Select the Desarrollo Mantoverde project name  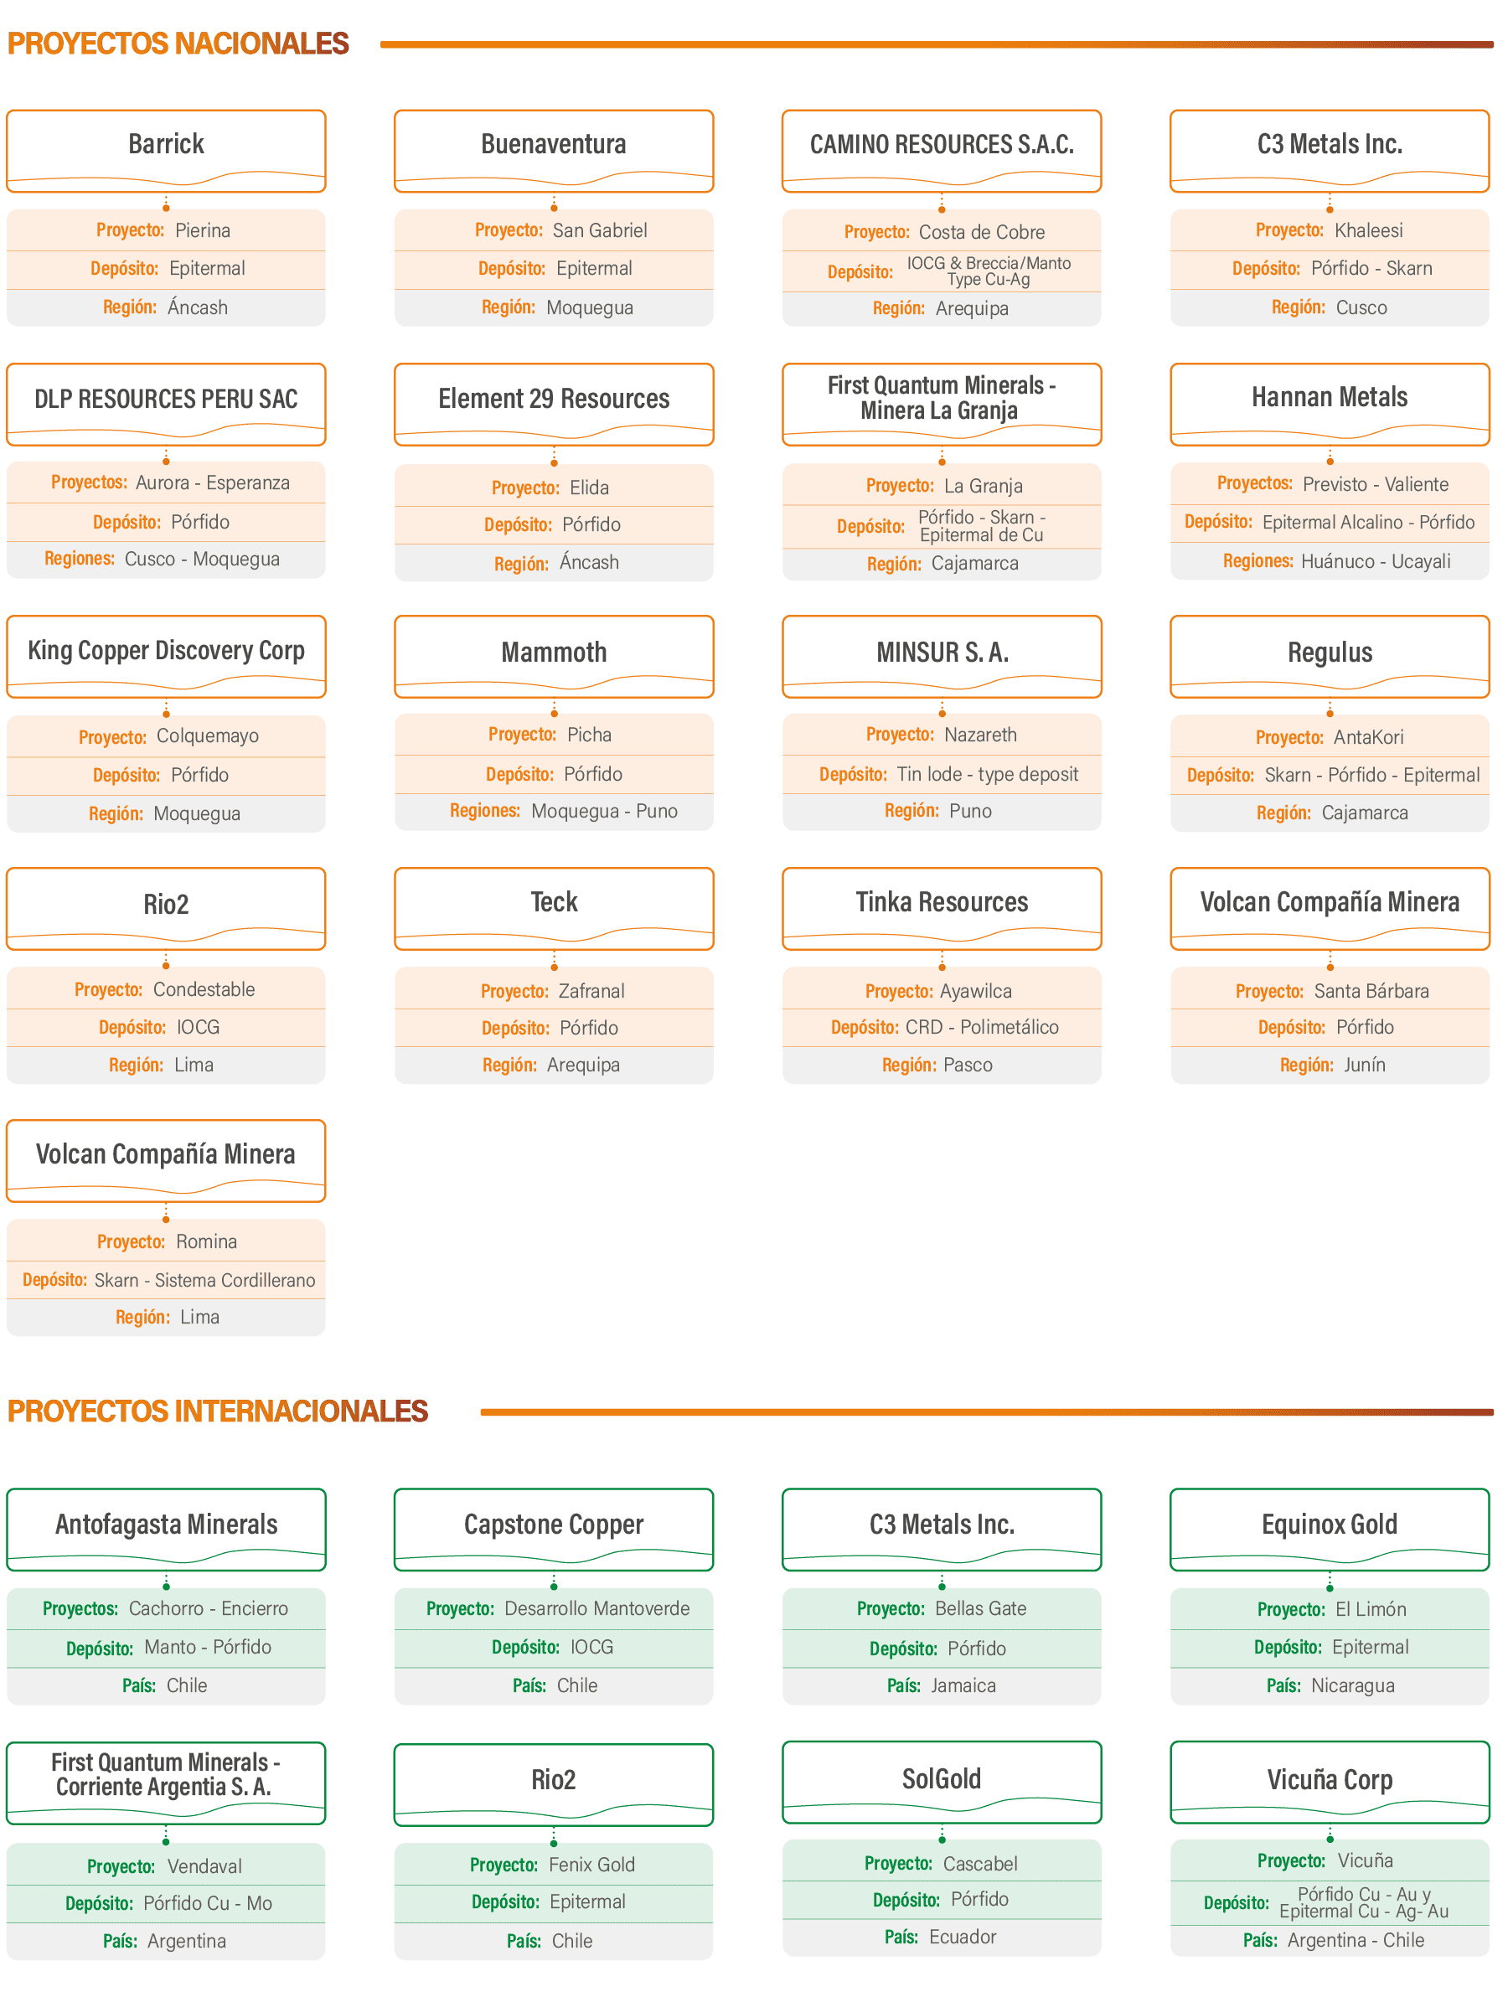[596, 1608]
